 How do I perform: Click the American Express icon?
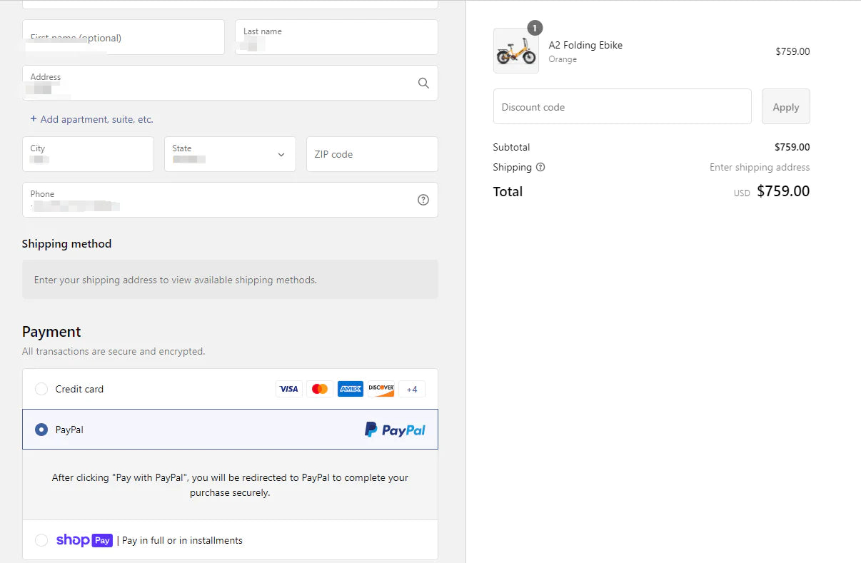click(x=351, y=389)
